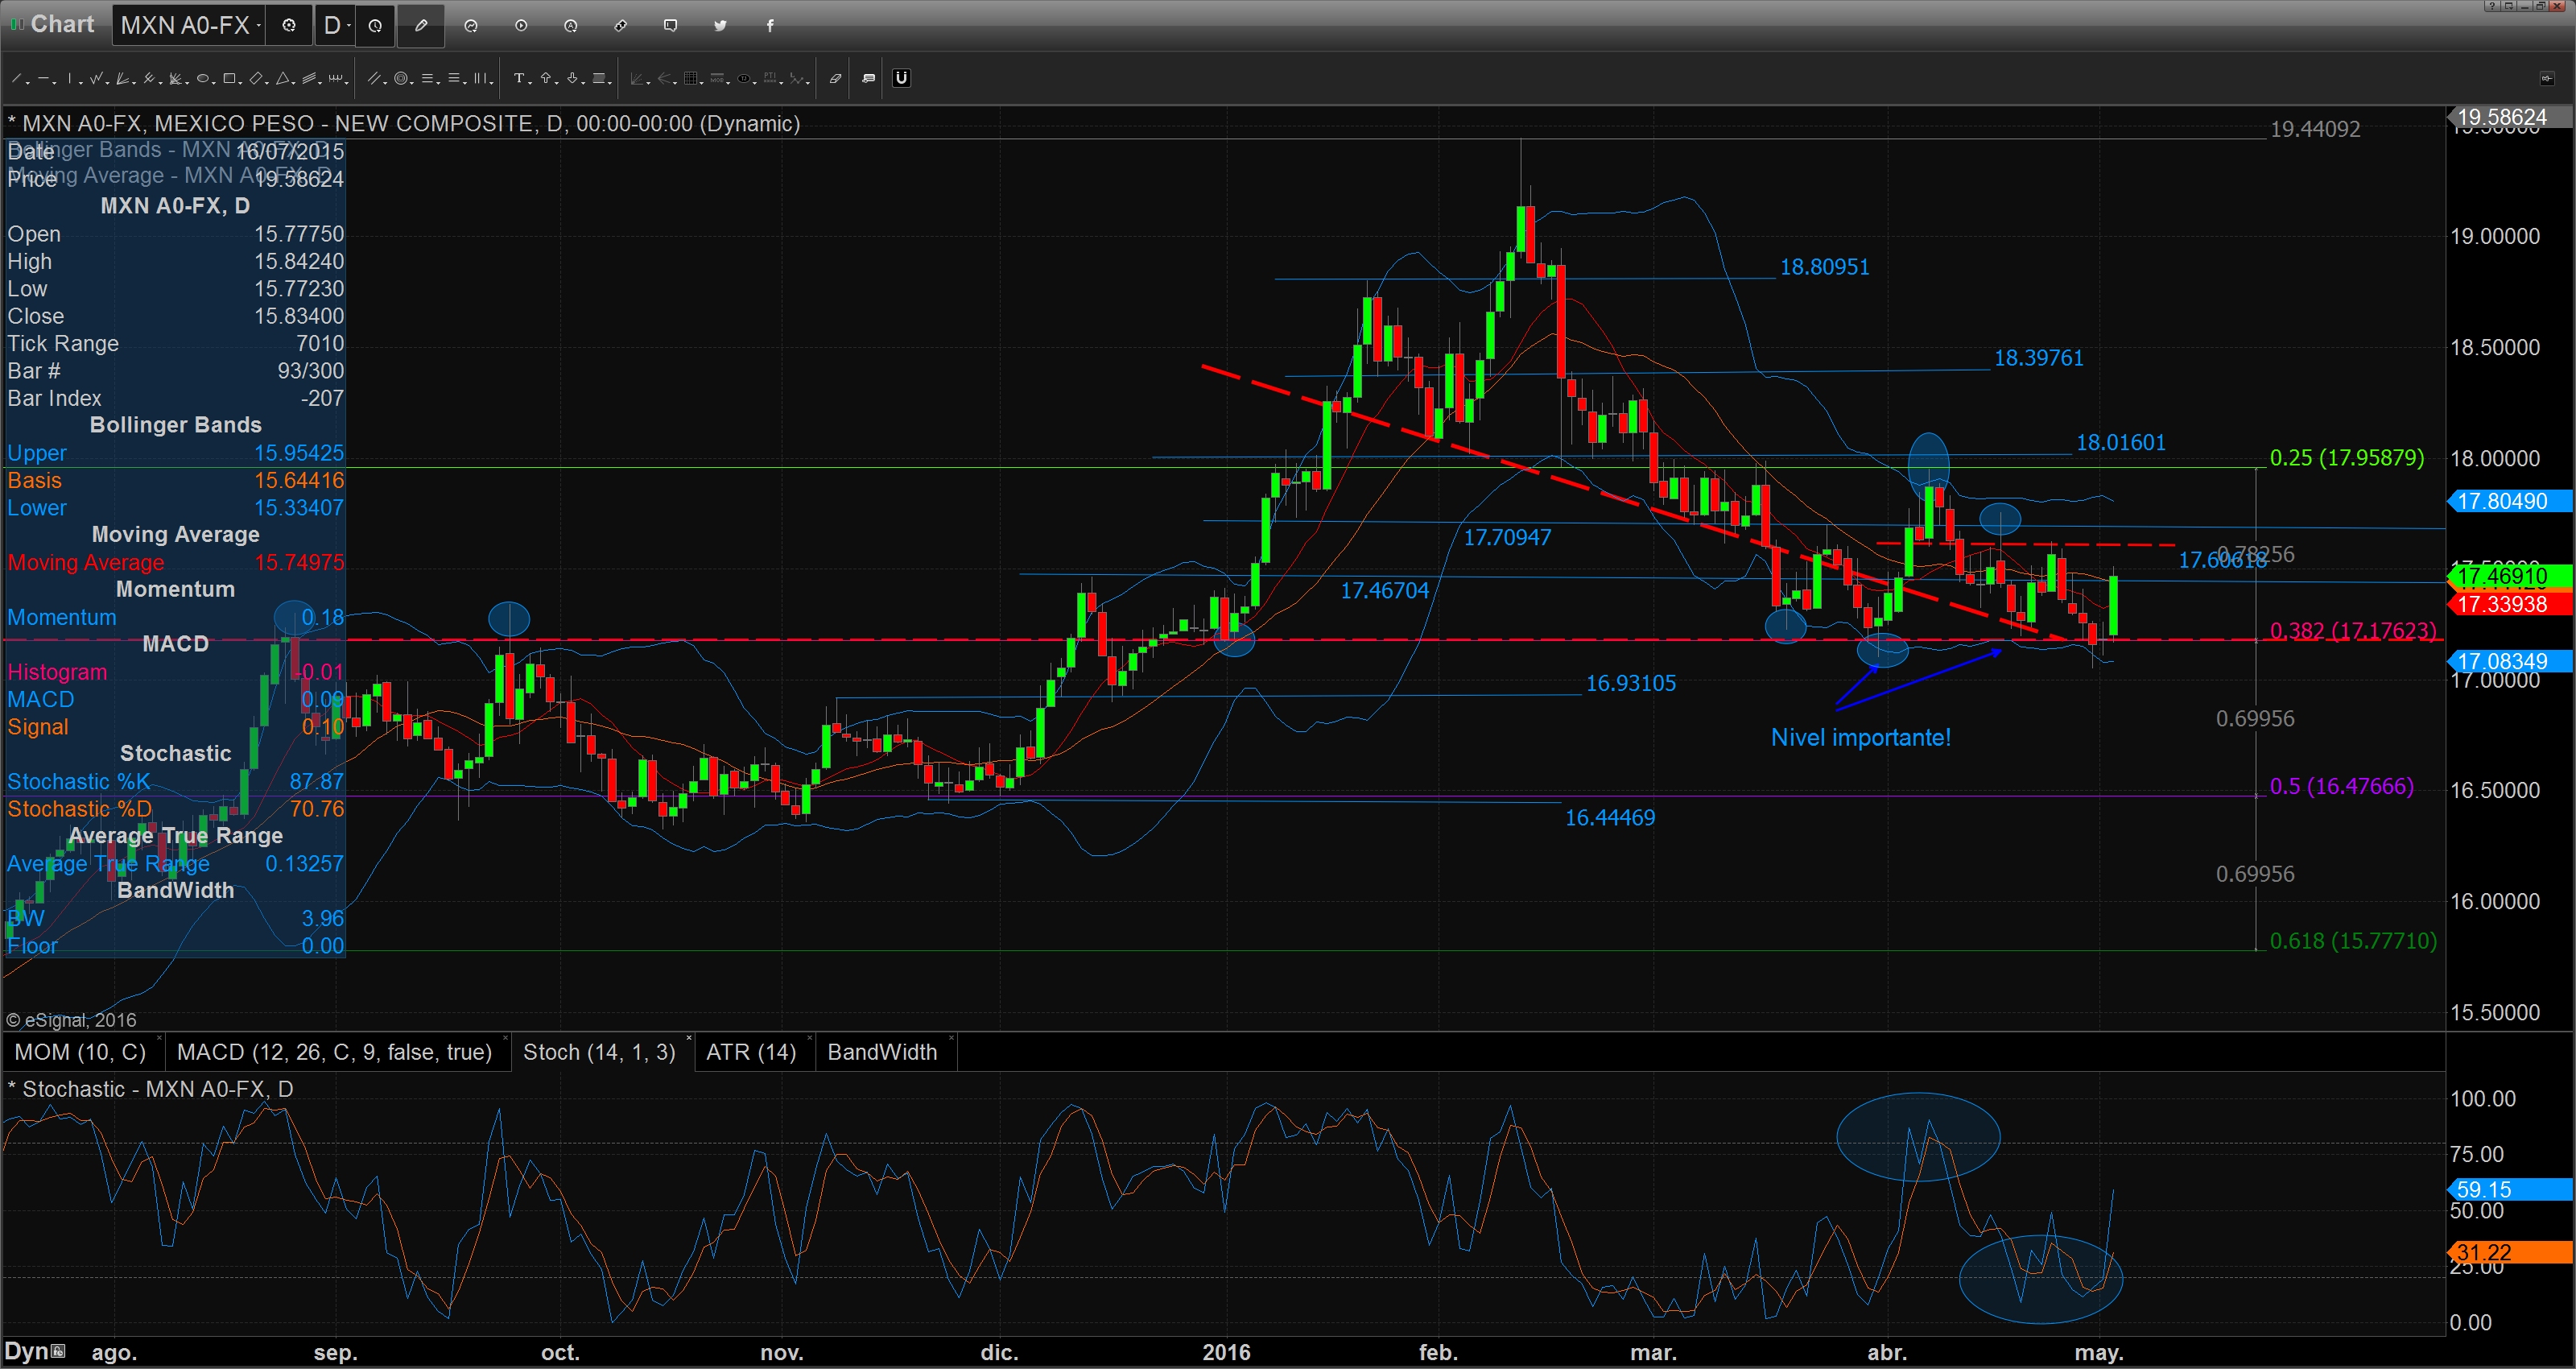2576x1369 pixels.
Task: Click the PTI tool in drawing toolbar
Action: click(x=770, y=78)
